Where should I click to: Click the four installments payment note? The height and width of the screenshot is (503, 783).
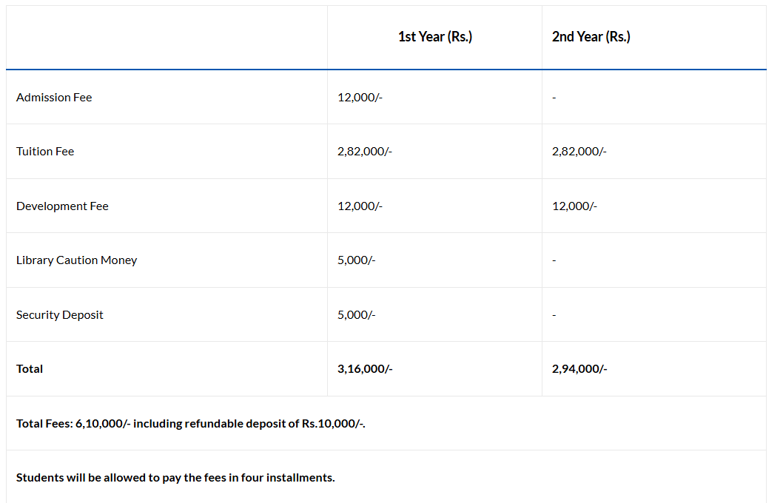[175, 478]
